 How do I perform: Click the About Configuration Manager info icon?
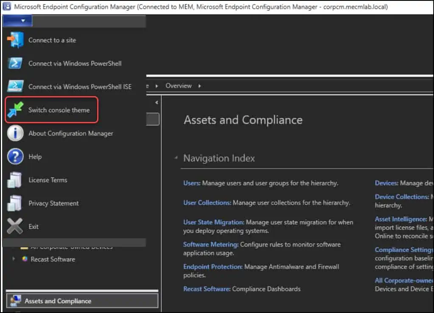(x=15, y=133)
